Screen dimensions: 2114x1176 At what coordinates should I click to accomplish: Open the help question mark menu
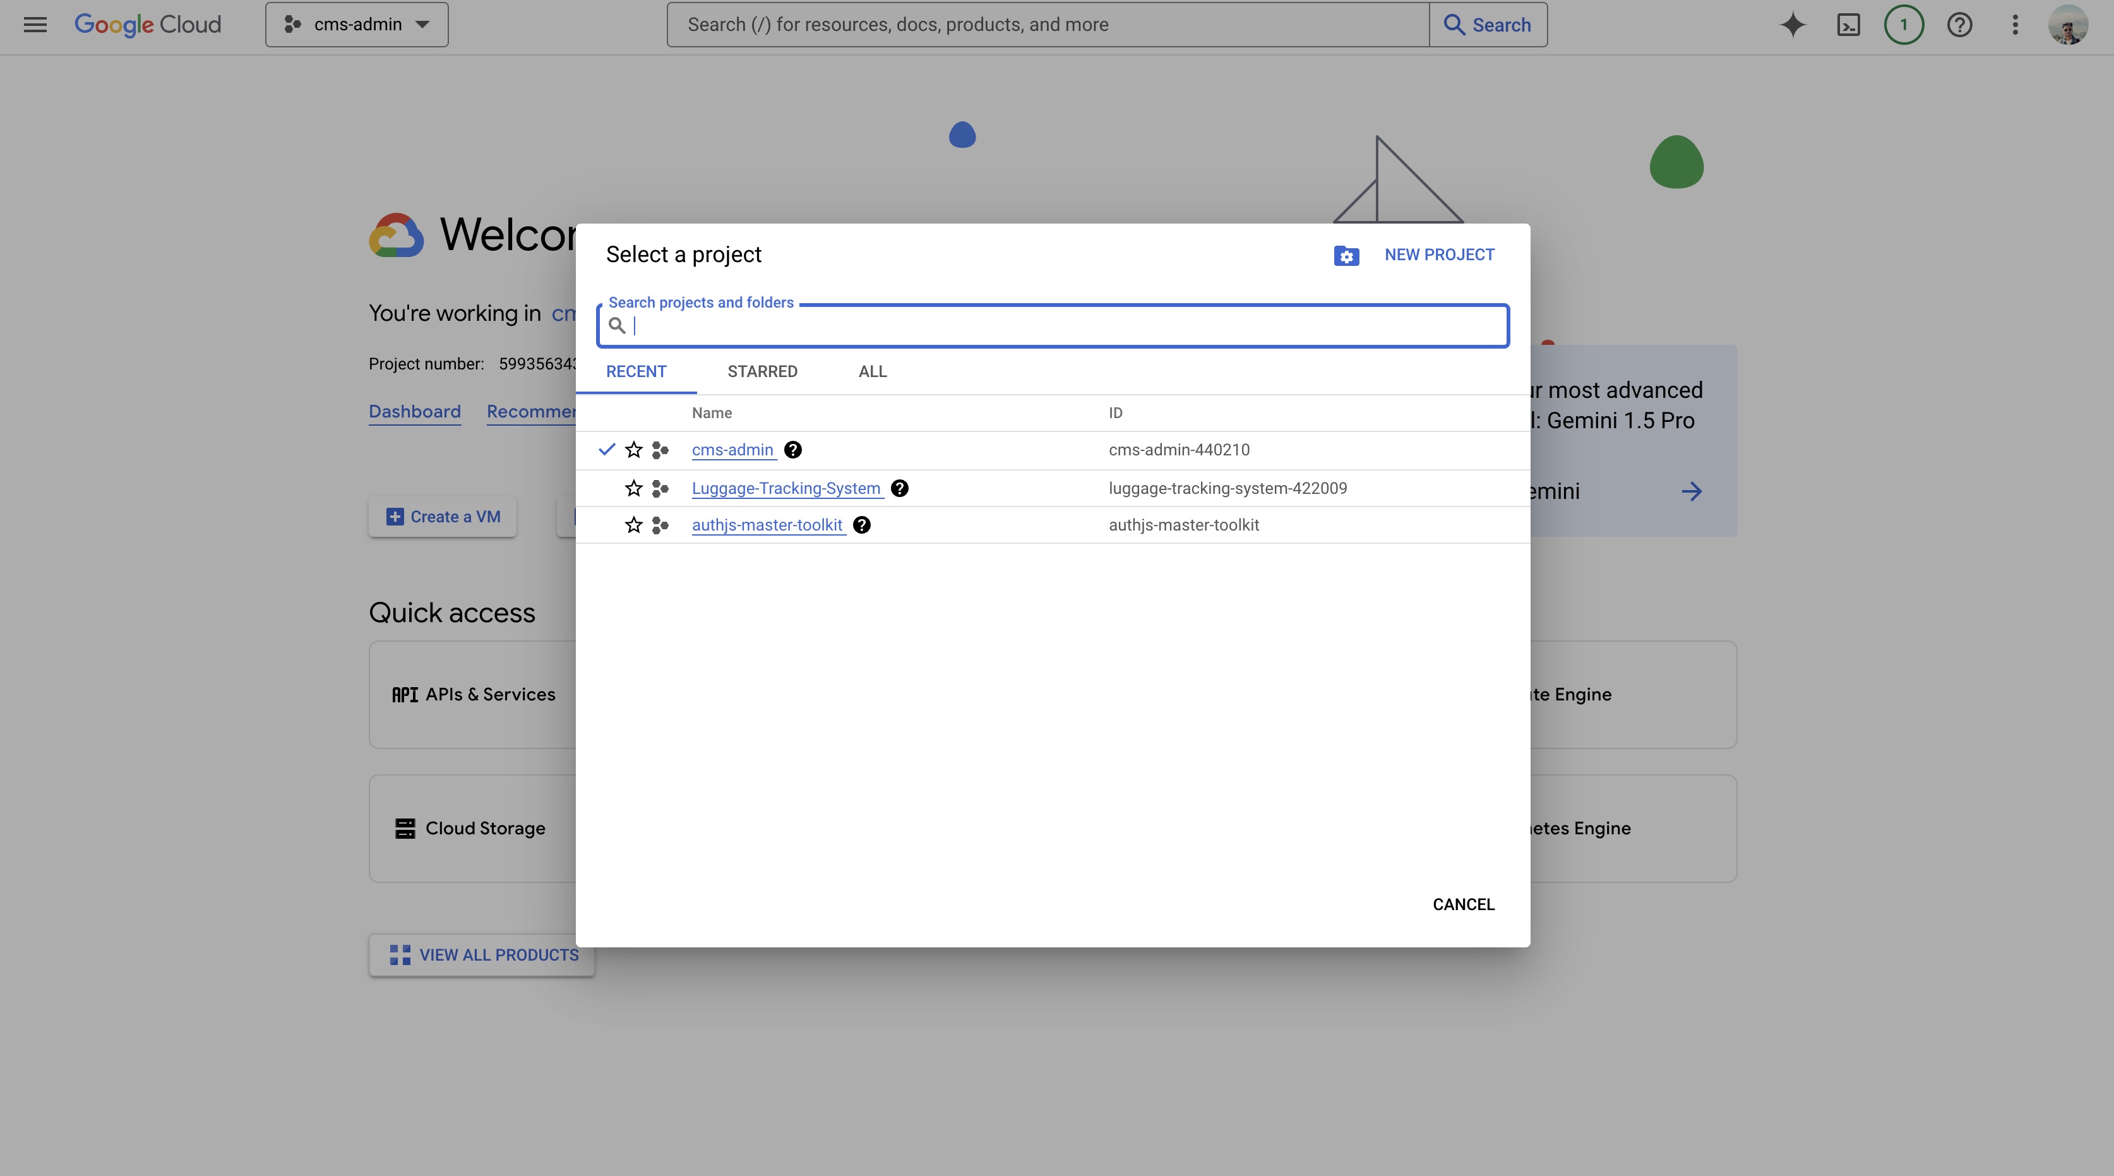1959,25
